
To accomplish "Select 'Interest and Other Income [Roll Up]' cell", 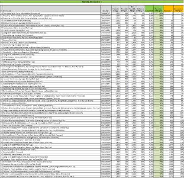I will [52, 28].
